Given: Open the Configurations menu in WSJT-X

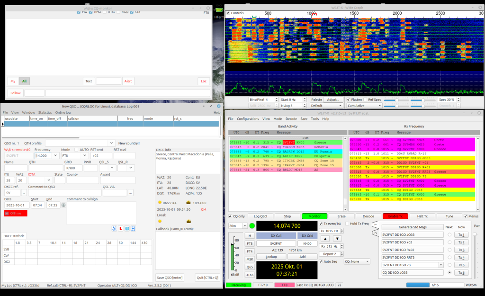Looking at the screenshot, I should (248, 119).
